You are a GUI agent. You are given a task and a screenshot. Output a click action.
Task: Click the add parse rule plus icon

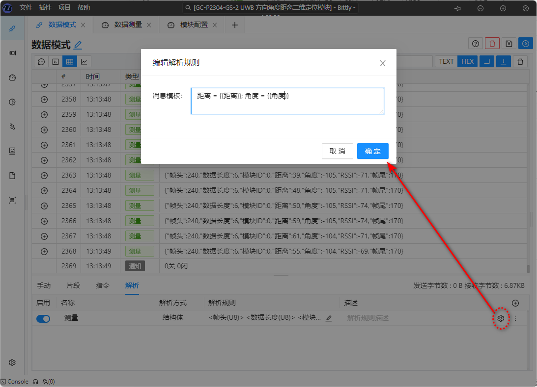(515, 303)
